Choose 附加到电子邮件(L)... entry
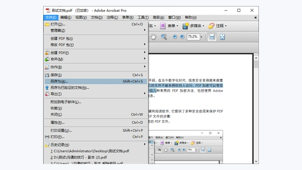Image resolution: width=302 pixels, height=170 pixels. pyautogui.click(x=96, y=102)
